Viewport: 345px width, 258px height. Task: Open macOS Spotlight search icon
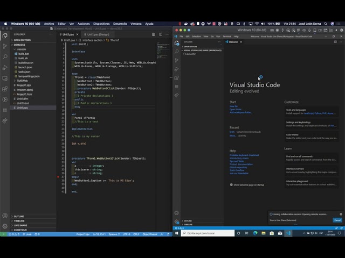point(326,24)
